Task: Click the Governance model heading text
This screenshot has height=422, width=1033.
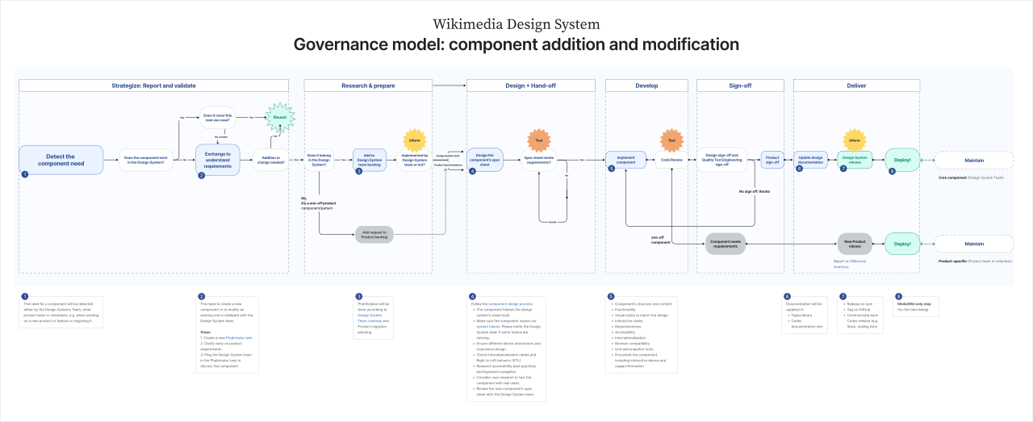Action: (x=516, y=44)
